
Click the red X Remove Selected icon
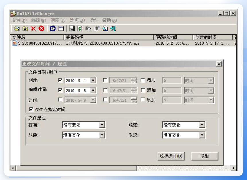coord(33,29)
